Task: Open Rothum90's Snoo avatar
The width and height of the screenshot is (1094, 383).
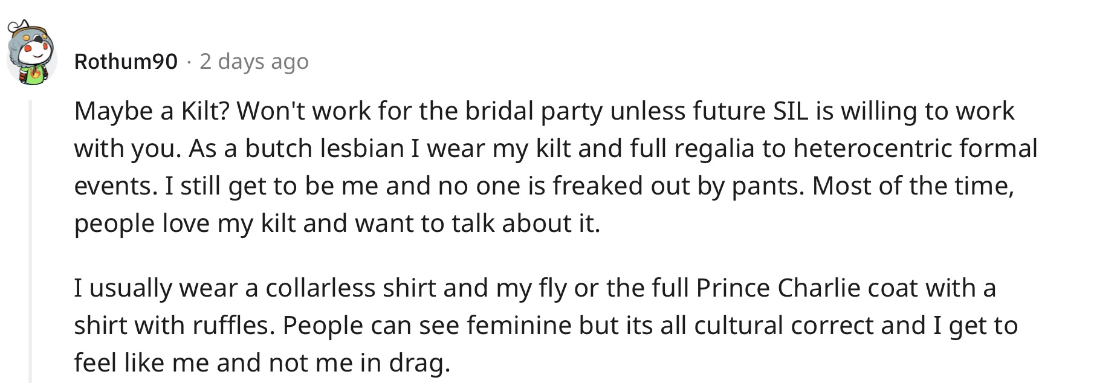Action: click(x=31, y=53)
